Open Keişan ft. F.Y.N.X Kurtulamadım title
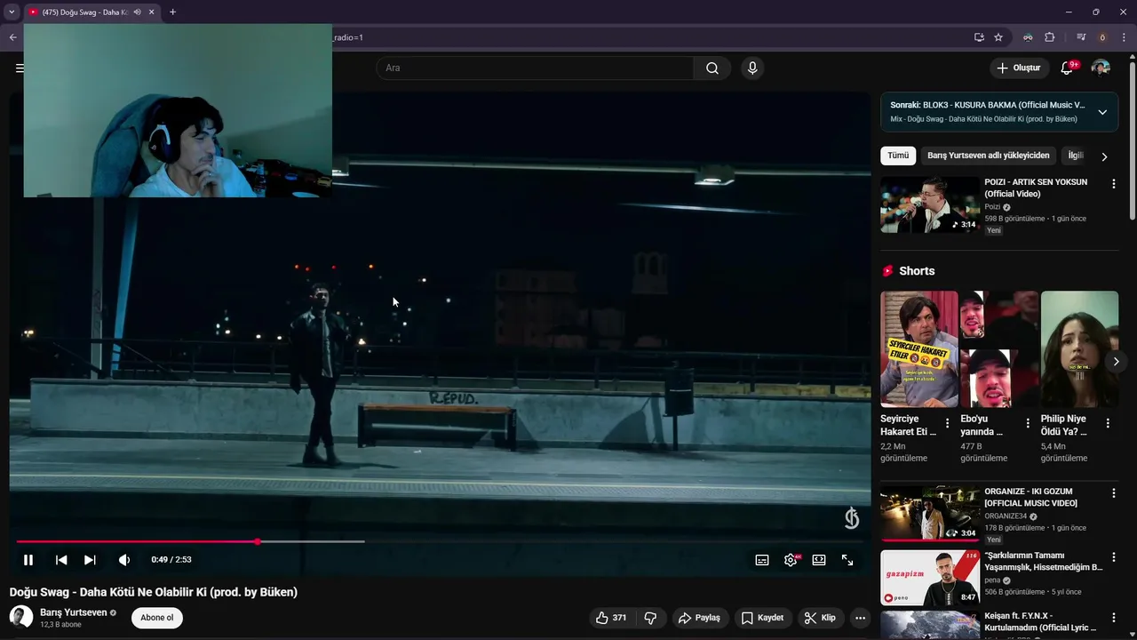 (x=1040, y=621)
